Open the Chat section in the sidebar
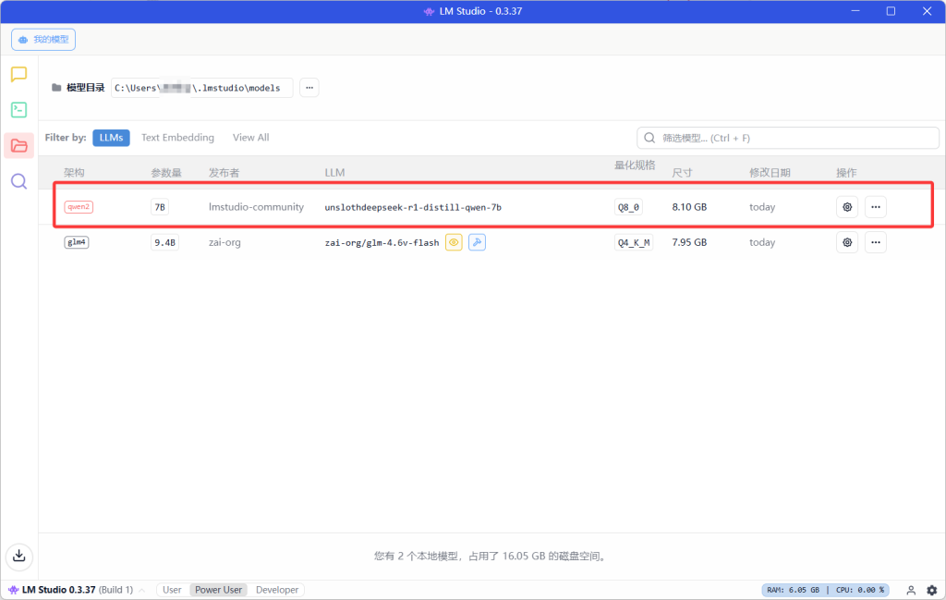Image resolution: width=946 pixels, height=600 pixels. pyautogui.click(x=18, y=75)
